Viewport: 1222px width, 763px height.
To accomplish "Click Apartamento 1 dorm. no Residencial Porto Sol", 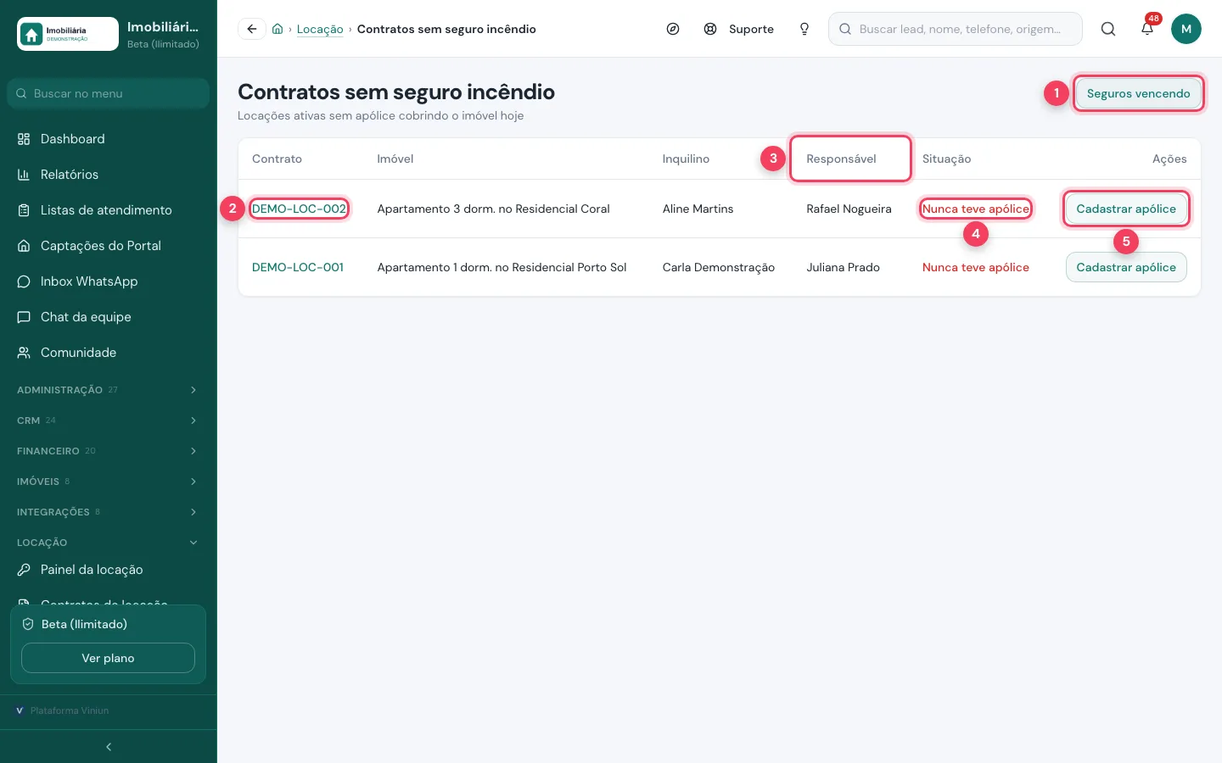I will [502, 267].
